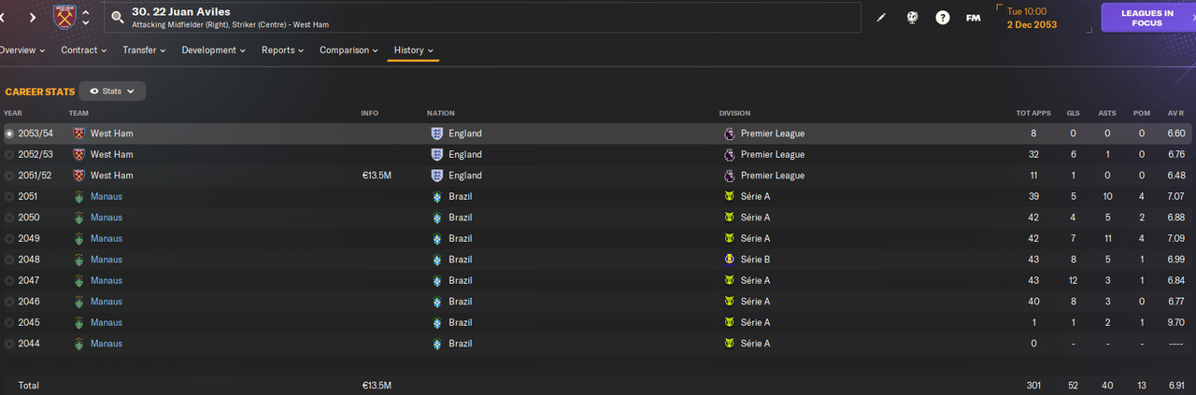Viewport: 1196px width, 395px height.
Task: Switch to the Comparison tab
Action: point(349,50)
